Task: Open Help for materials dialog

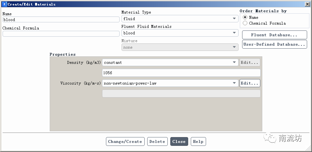Action: tap(198, 142)
